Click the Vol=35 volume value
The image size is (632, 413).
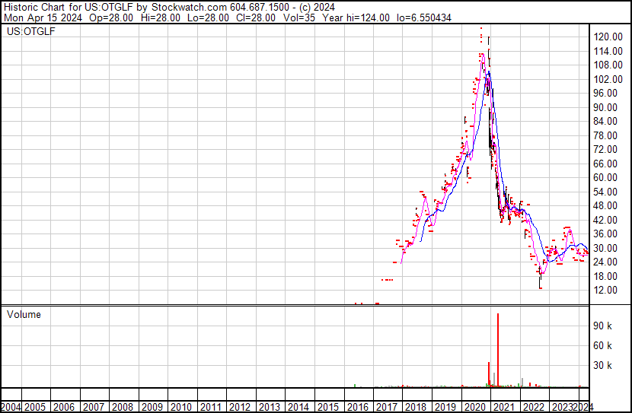pyautogui.click(x=299, y=18)
